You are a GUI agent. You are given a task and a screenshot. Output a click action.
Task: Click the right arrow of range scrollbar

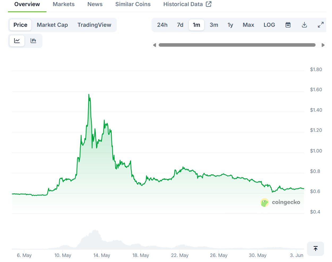click(323, 45)
